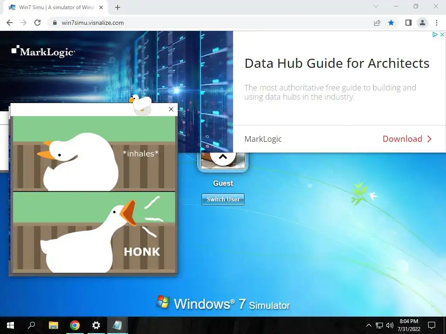Viewport: 446px width, 334px height.
Task: Click the desktop goose on window titlebar
Action: (141, 105)
